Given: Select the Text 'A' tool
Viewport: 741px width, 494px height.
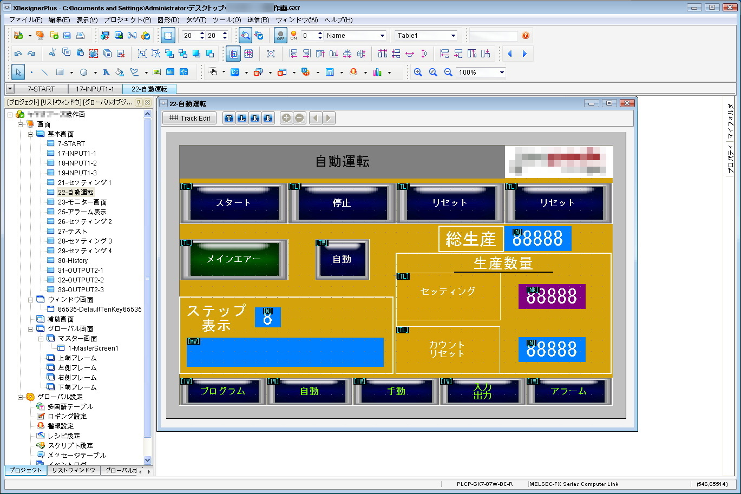Looking at the screenshot, I should [x=106, y=72].
